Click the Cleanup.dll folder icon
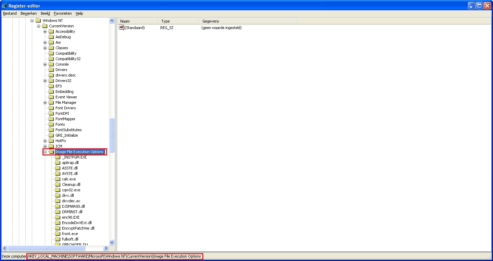This screenshot has height=261, width=493. tap(58, 184)
